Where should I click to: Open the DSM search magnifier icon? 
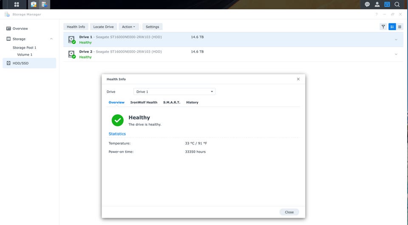click(x=397, y=4)
